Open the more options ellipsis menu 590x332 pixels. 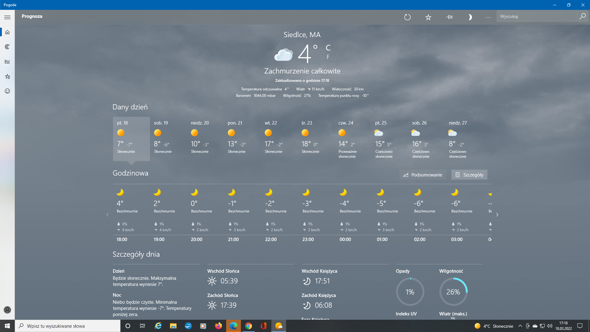click(x=488, y=17)
